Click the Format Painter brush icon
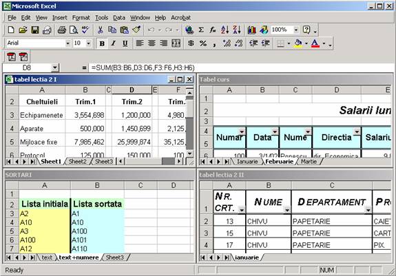Screen dimensions: 396x276 (x=136, y=30)
